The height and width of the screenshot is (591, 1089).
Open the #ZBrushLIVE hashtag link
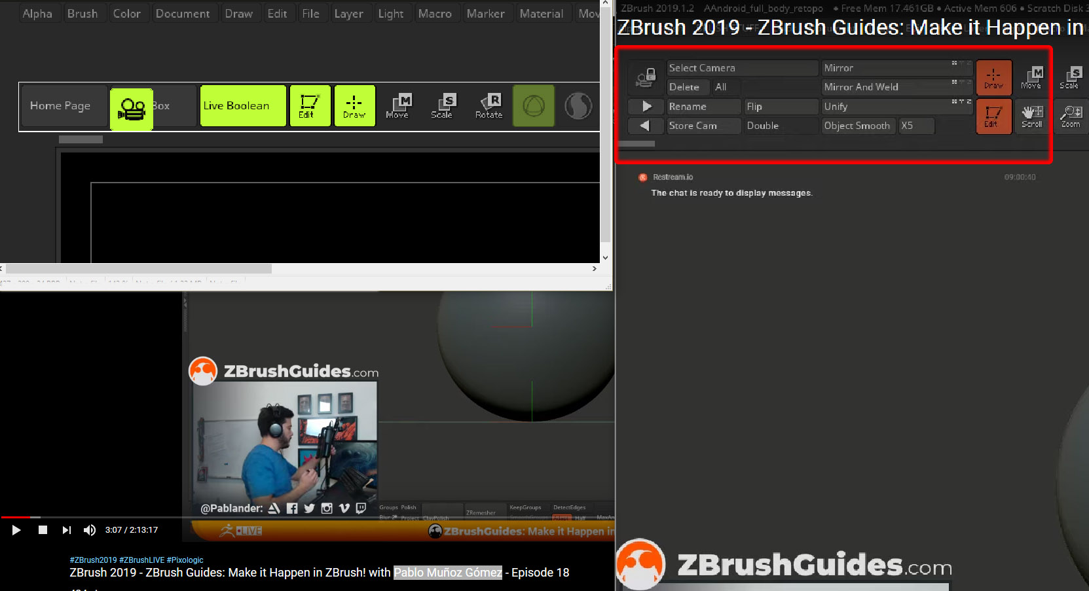click(142, 560)
